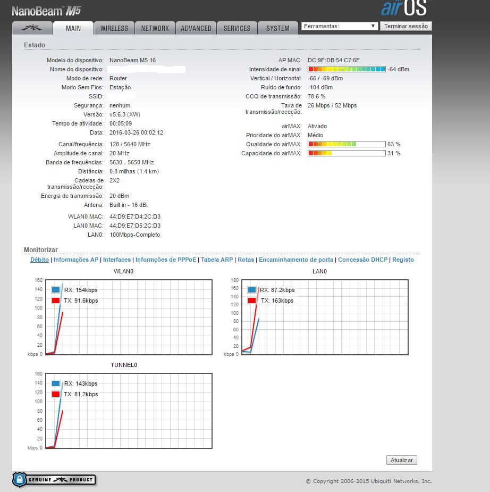The image size is (490, 492).
Task: Click the LAN0 RX blue legend swatch
Action: pos(252,289)
